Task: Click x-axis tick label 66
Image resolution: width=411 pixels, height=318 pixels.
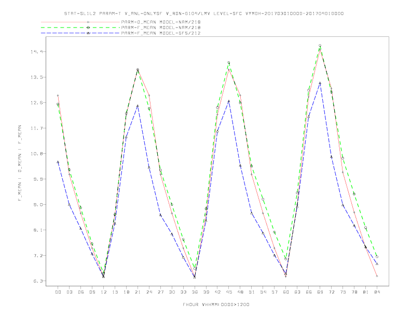Action: click(x=309, y=292)
